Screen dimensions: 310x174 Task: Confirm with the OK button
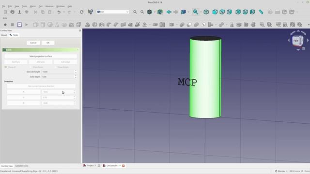(48, 43)
